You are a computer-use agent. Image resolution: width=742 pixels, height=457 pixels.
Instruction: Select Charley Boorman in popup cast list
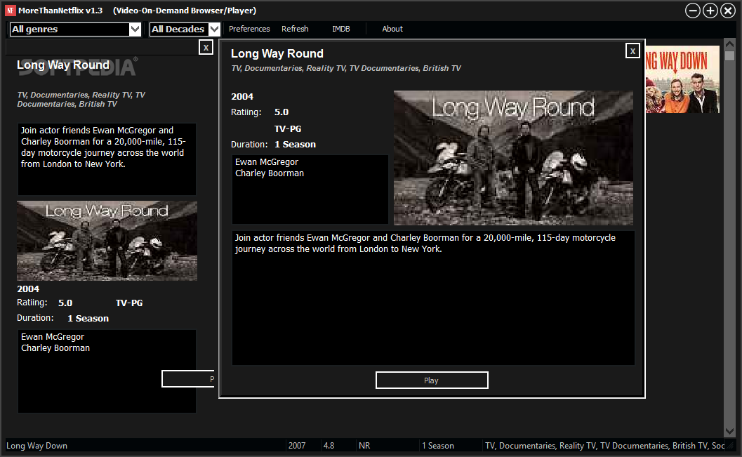pyautogui.click(x=270, y=173)
